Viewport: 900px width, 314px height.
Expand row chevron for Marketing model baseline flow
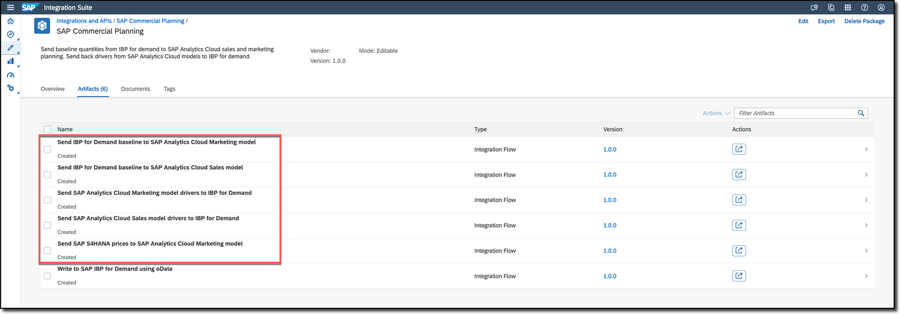click(866, 149)
